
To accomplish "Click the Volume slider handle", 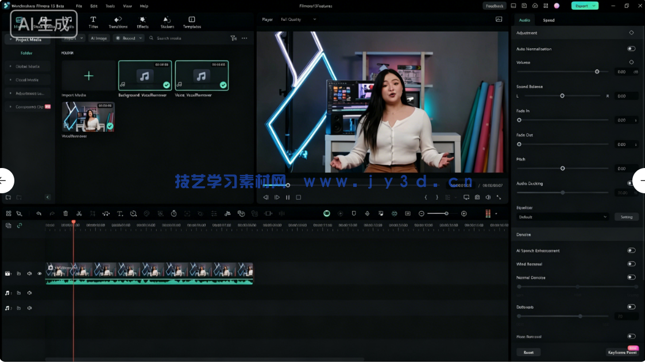I will pos(597,72).
